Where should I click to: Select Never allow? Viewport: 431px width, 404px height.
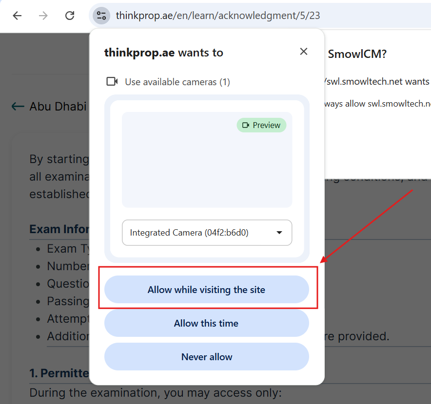point(207,357)
